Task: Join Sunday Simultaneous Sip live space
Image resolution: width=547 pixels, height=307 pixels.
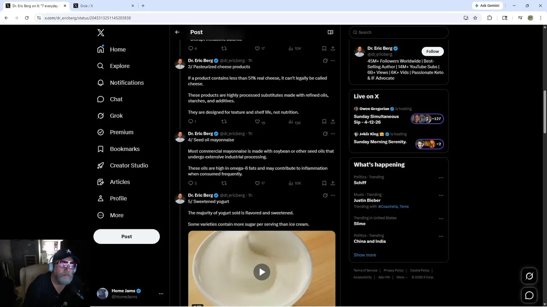Action: click(427, 119)
